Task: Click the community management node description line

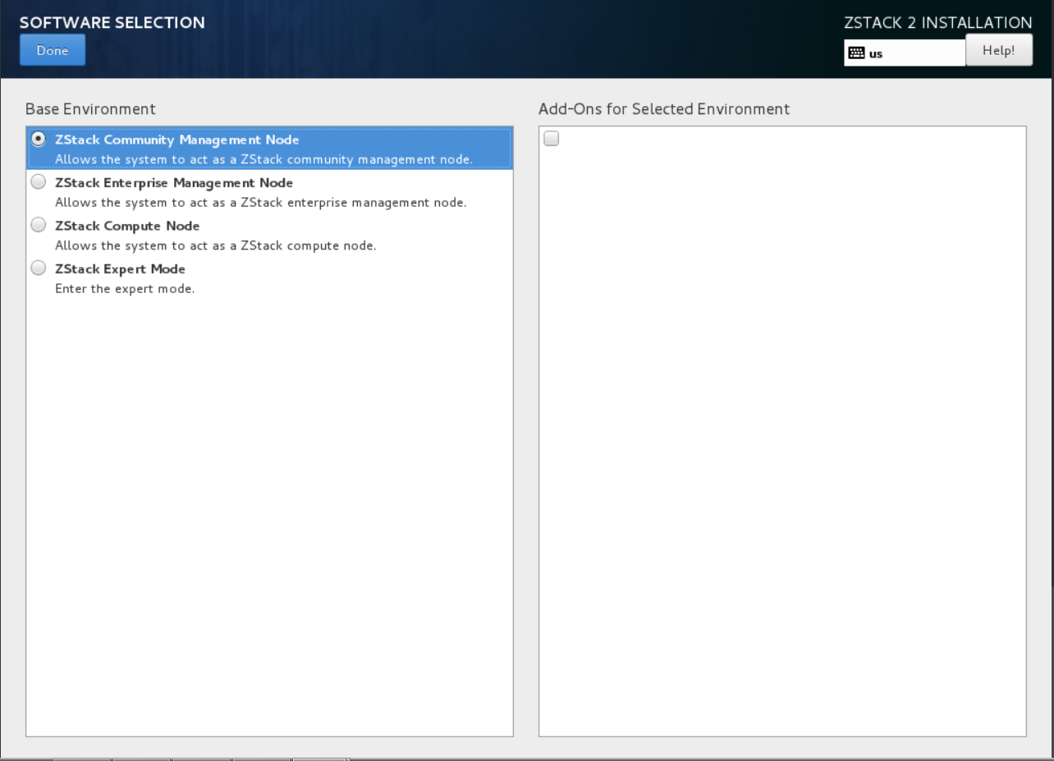Action: [x=263, y=159]
